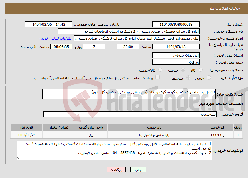This screenshot has height=178, width=248.
Task: Click the resize handle of شرح کلی نیاز textarea
Action: pos(44,98)
